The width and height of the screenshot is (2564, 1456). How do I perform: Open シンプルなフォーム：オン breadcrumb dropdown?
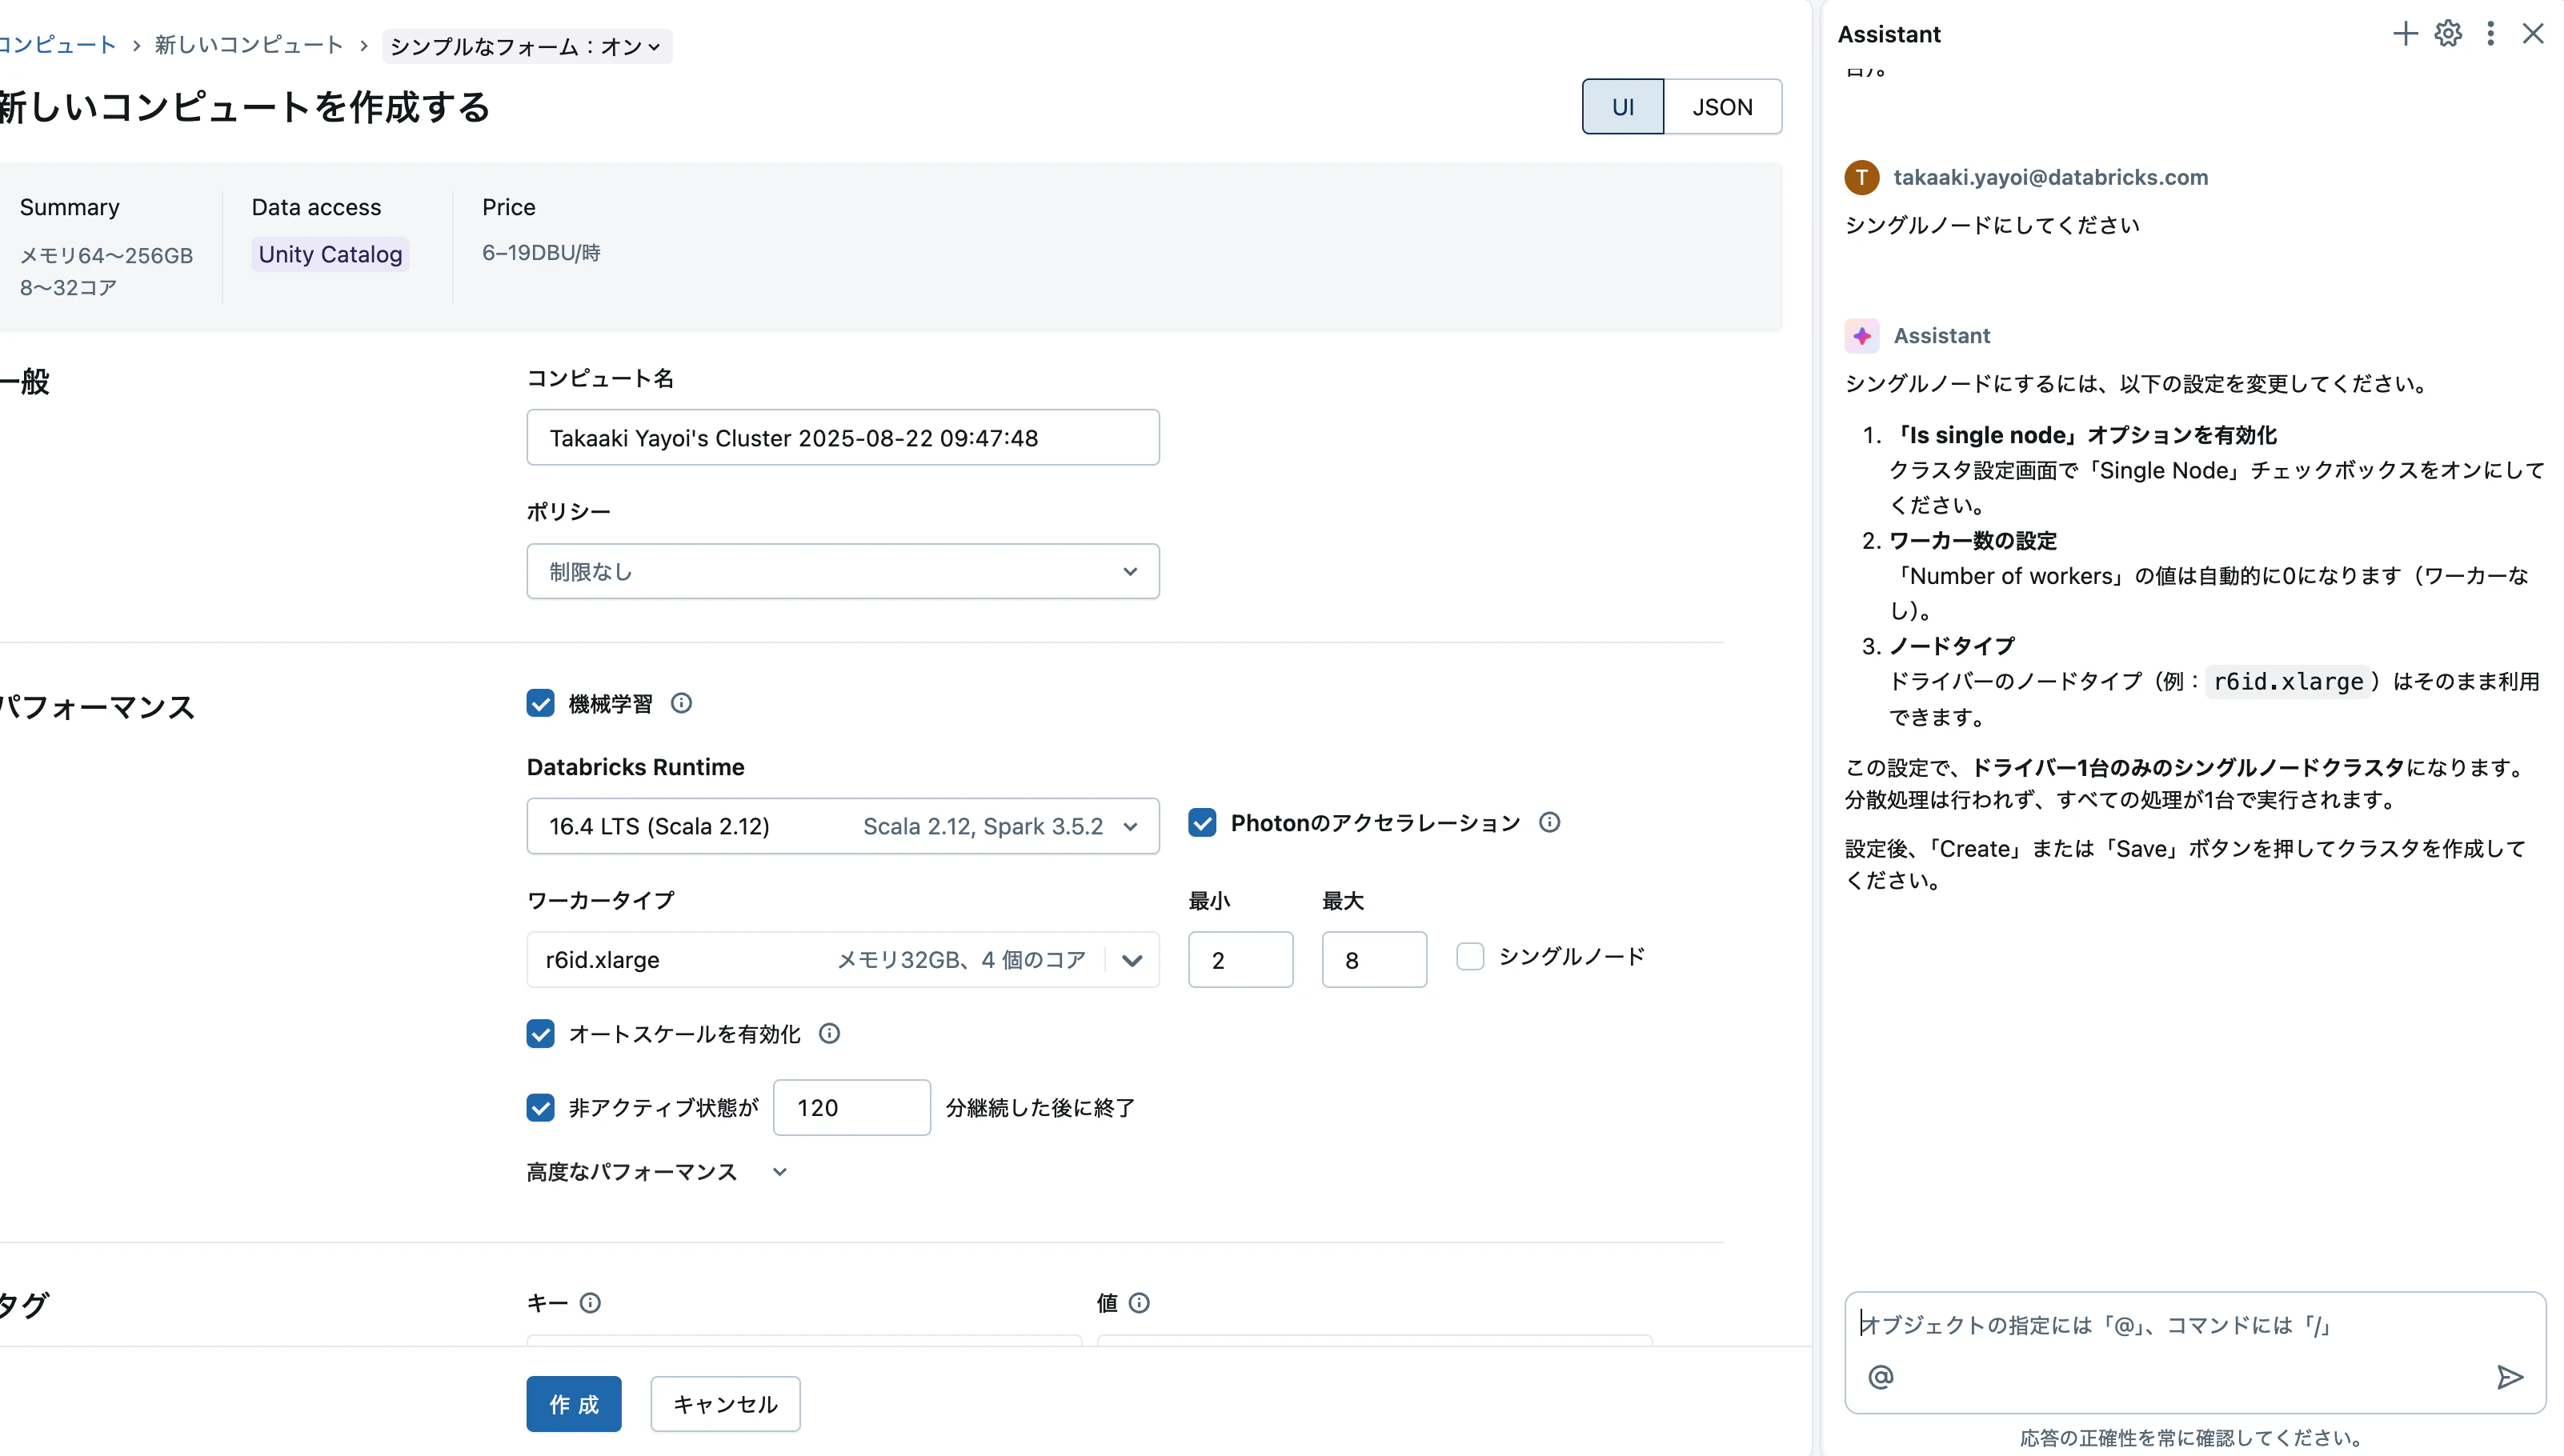[526, 46]
